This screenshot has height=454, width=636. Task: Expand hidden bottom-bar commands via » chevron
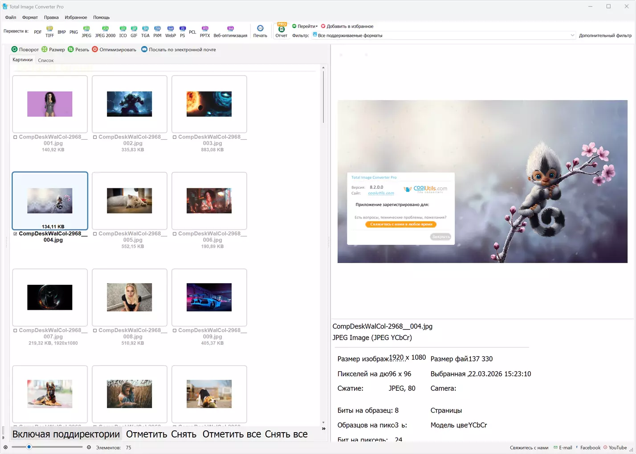[x=324, y=429]
